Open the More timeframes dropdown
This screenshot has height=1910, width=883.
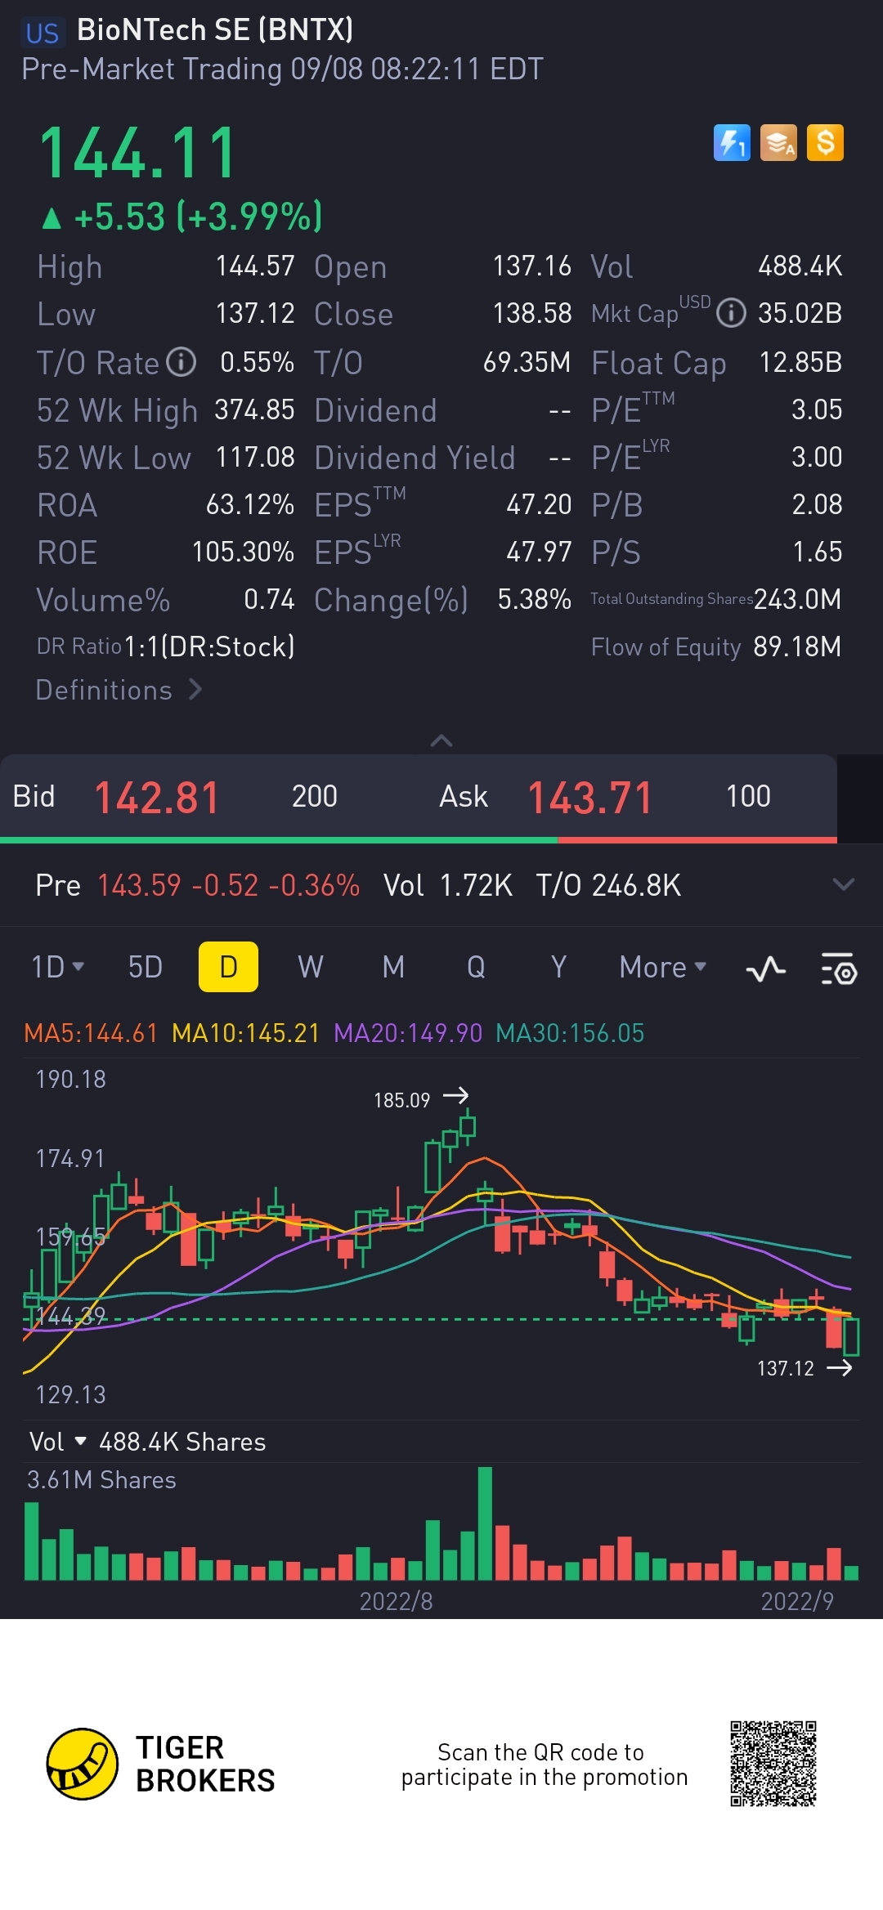[662, 967]
